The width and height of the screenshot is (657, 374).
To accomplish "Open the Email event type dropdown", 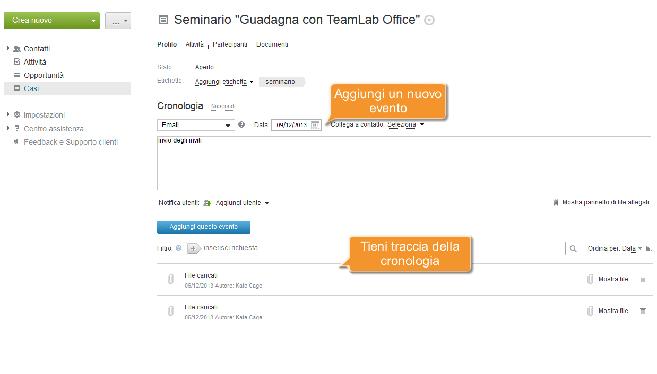I will point(196,125).
